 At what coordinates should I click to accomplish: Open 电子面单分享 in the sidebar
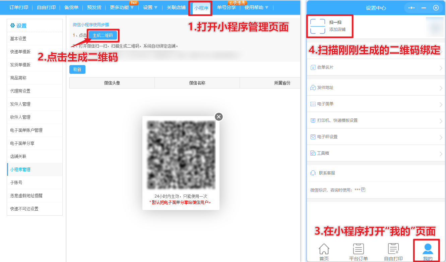click(x=35, y=143)
